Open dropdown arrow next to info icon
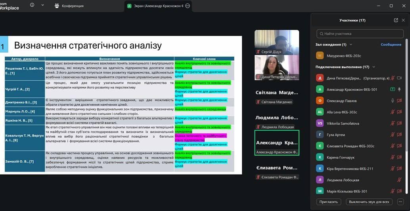 (x=42, y=6)
